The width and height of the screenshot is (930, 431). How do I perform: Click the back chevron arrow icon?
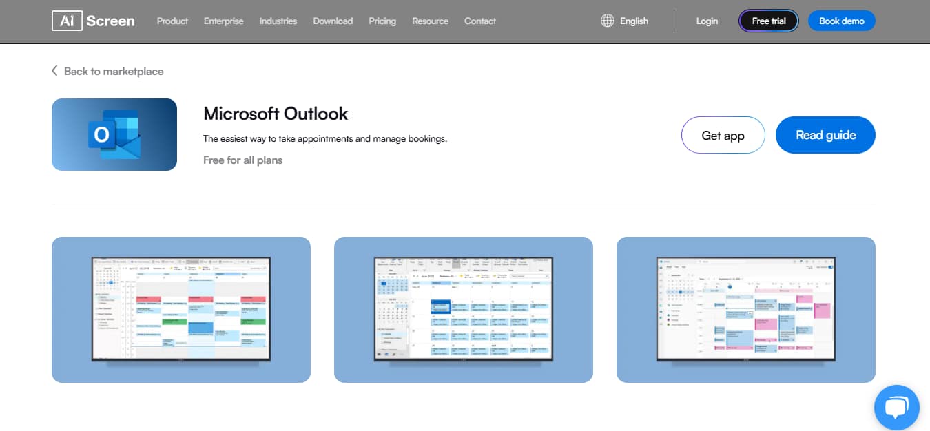pyautogui.click(x=54, y=71)
